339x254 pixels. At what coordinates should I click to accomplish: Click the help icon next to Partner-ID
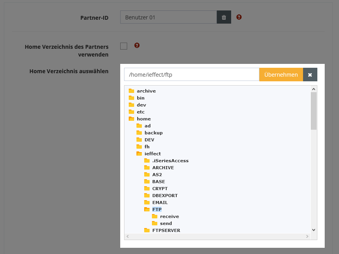(239, 17)
